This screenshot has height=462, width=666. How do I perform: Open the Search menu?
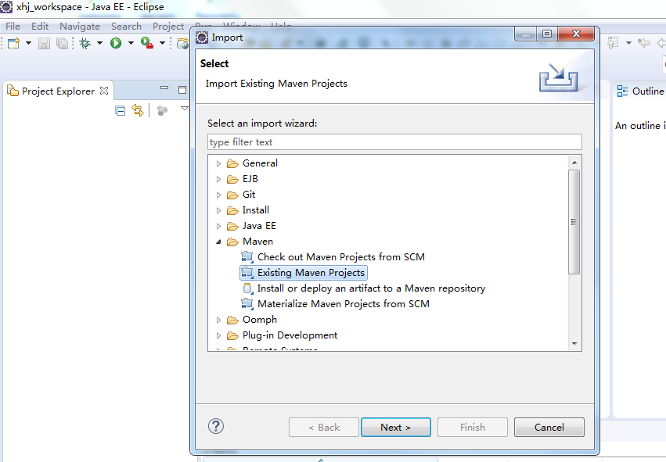[x=126, y=27]
